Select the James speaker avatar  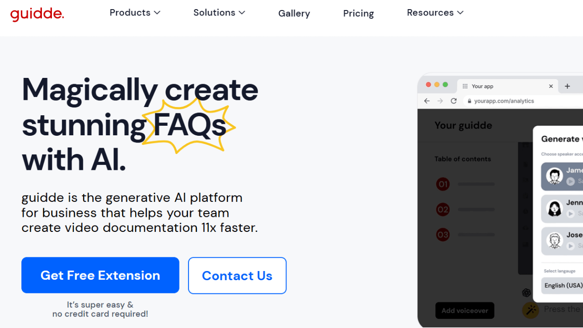(x=554, y=176)
